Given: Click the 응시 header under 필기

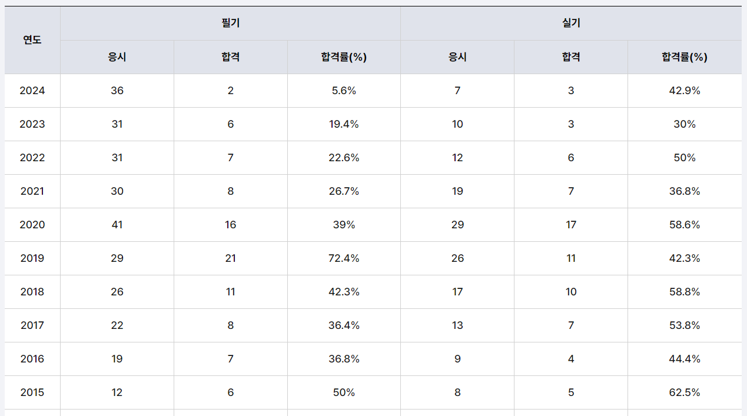Looking at the screenshot, I should point(117,57).
